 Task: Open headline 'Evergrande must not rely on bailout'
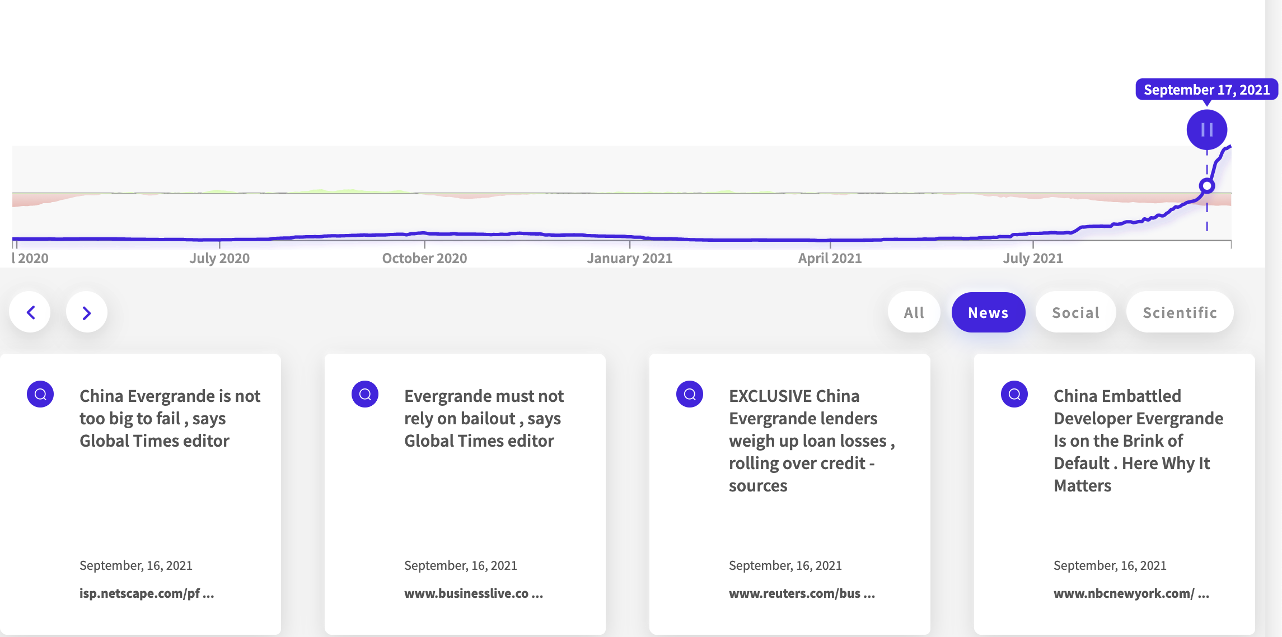coord(484,418)
